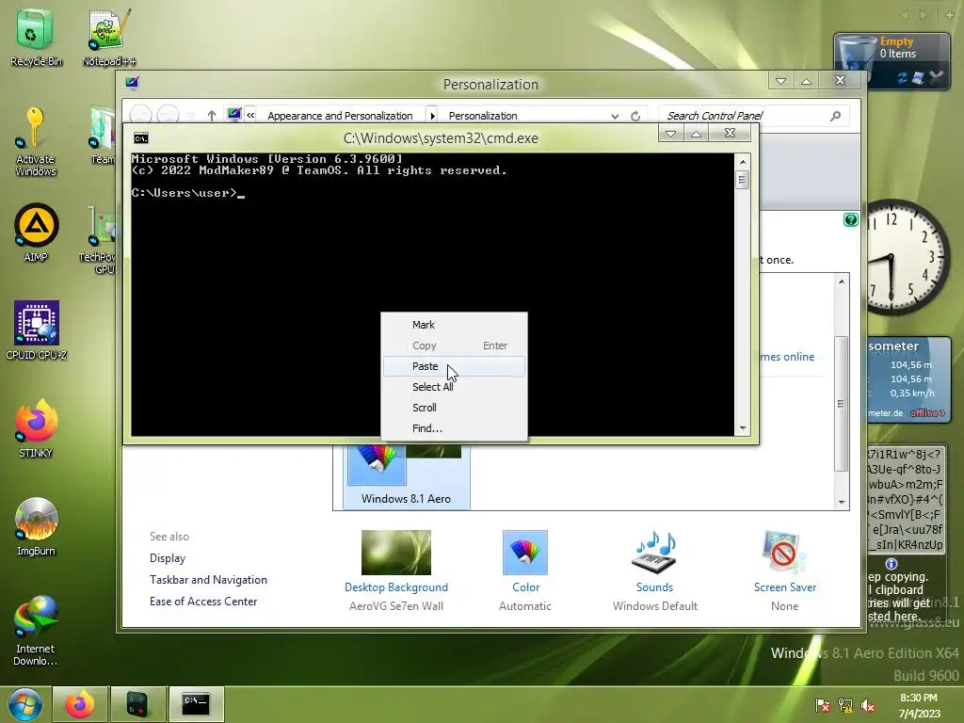964x723 pixels.
Task: Open the green help icon in Personalization
Action: tap(851, 219)
